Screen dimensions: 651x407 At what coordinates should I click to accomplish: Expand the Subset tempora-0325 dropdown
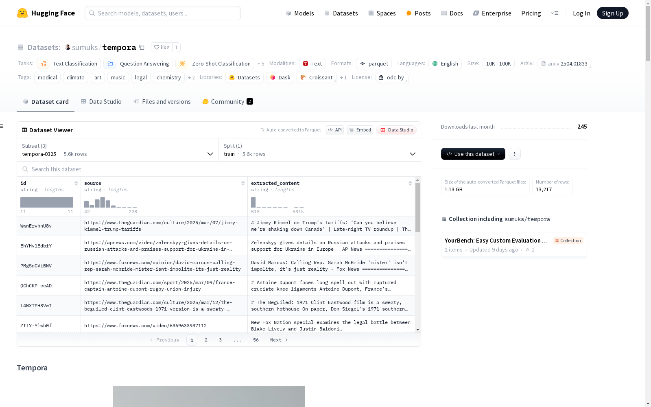click(118, 150)
